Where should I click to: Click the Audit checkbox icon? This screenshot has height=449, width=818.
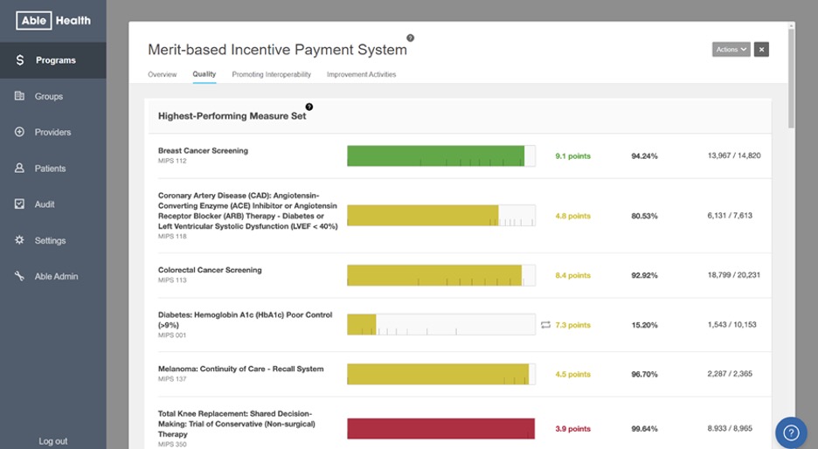19,204
